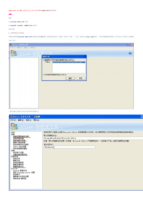Viewport: 143px width, 202px height.
Task: Open 指定发送/接收组 in the tree
Action: point(20,179)
